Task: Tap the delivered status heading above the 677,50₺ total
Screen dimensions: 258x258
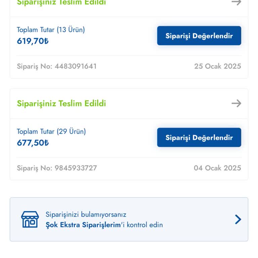Action: click(61, 103)
